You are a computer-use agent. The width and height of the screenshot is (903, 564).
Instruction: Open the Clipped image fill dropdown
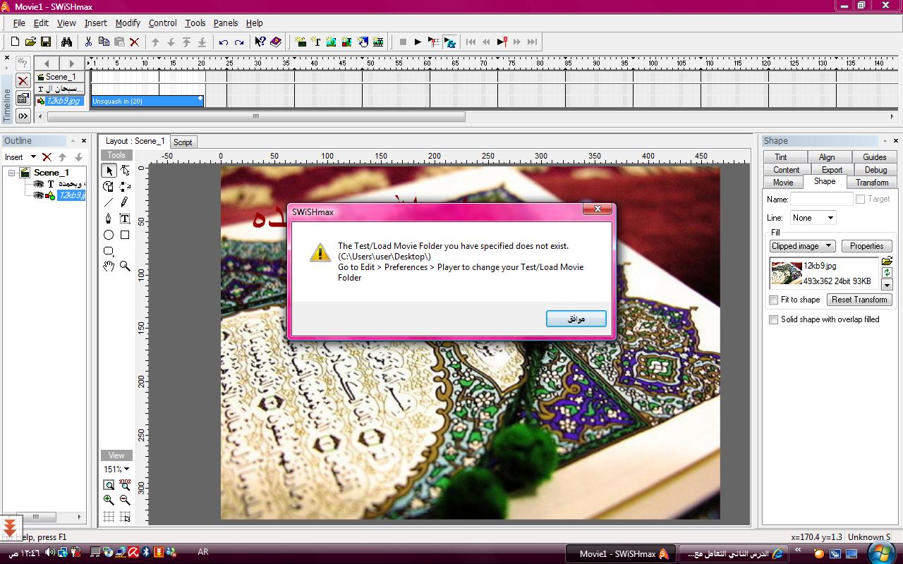tap(802, 246)
